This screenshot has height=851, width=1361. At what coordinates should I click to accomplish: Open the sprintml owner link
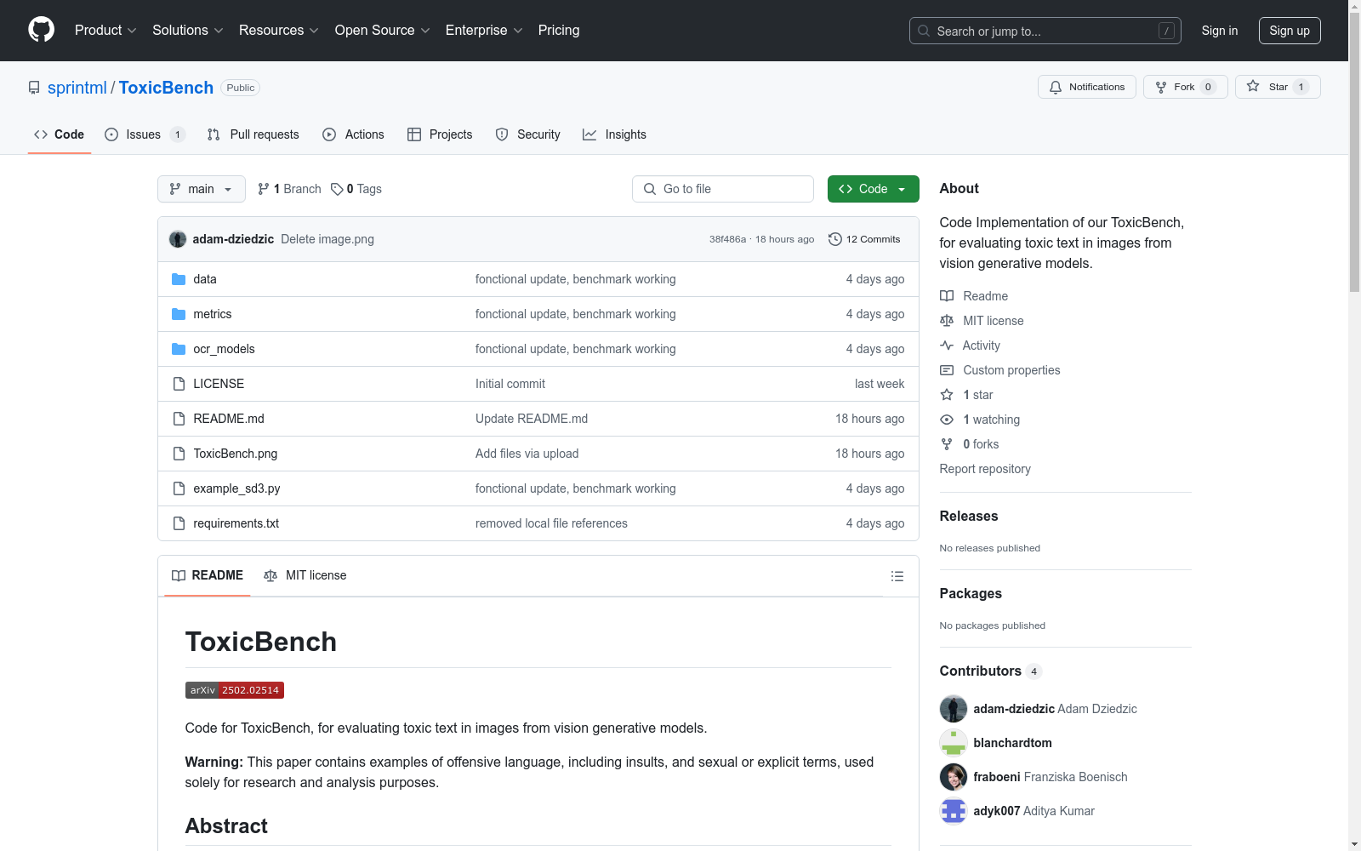point(77,88)
